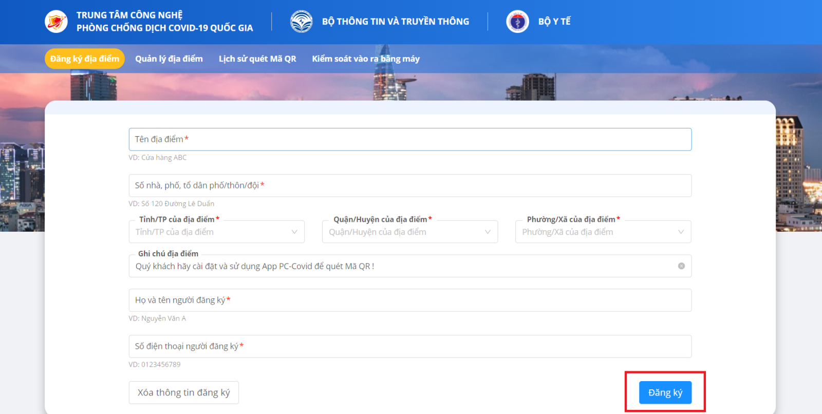
Task: Click the Bộ Thông tin và Truyền thông text
Action: pyautogui.click(x=396, y=22)
